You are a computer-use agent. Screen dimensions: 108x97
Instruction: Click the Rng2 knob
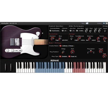point(100,31)
